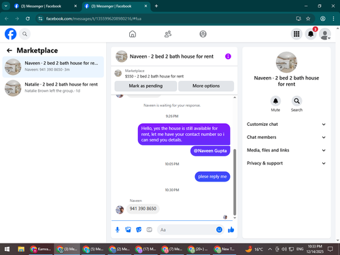Click the 'Hello, yes the house' message bubble
Viewport: 340px width, 255px height.
click(184, 134)
